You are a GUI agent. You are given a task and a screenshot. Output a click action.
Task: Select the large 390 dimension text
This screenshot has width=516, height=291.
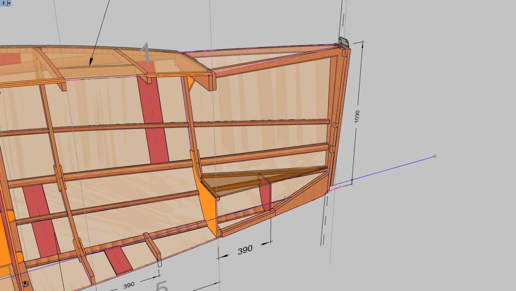(x=245, y=250)
